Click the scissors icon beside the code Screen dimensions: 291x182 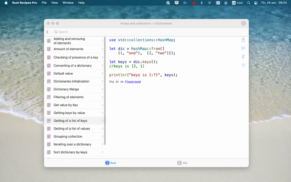point(243,48)
